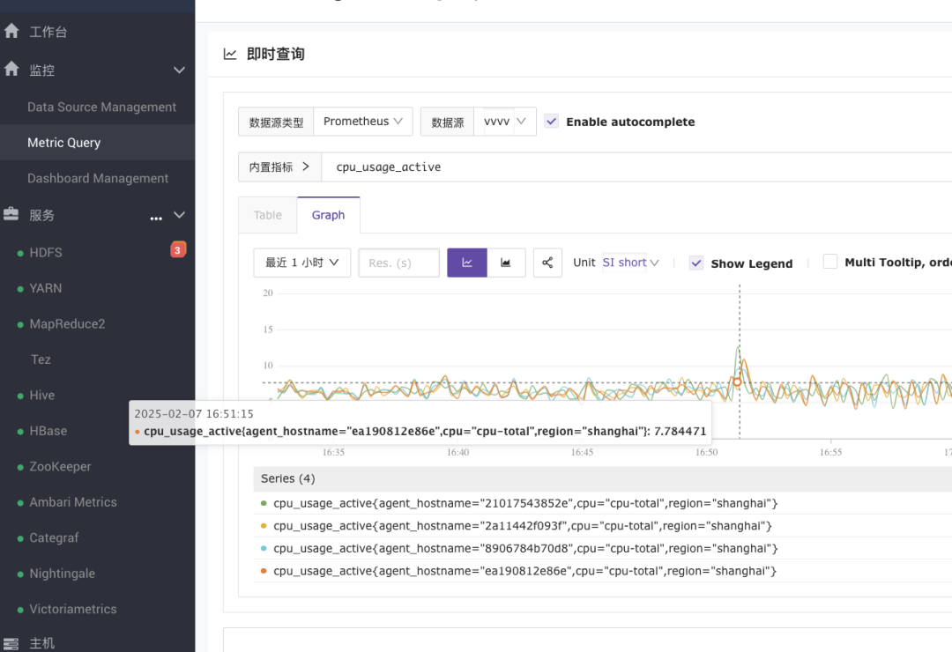Screen dimensions: 952x652
Task: Click the 数据源类型 label
Action: tap(276, 122)
